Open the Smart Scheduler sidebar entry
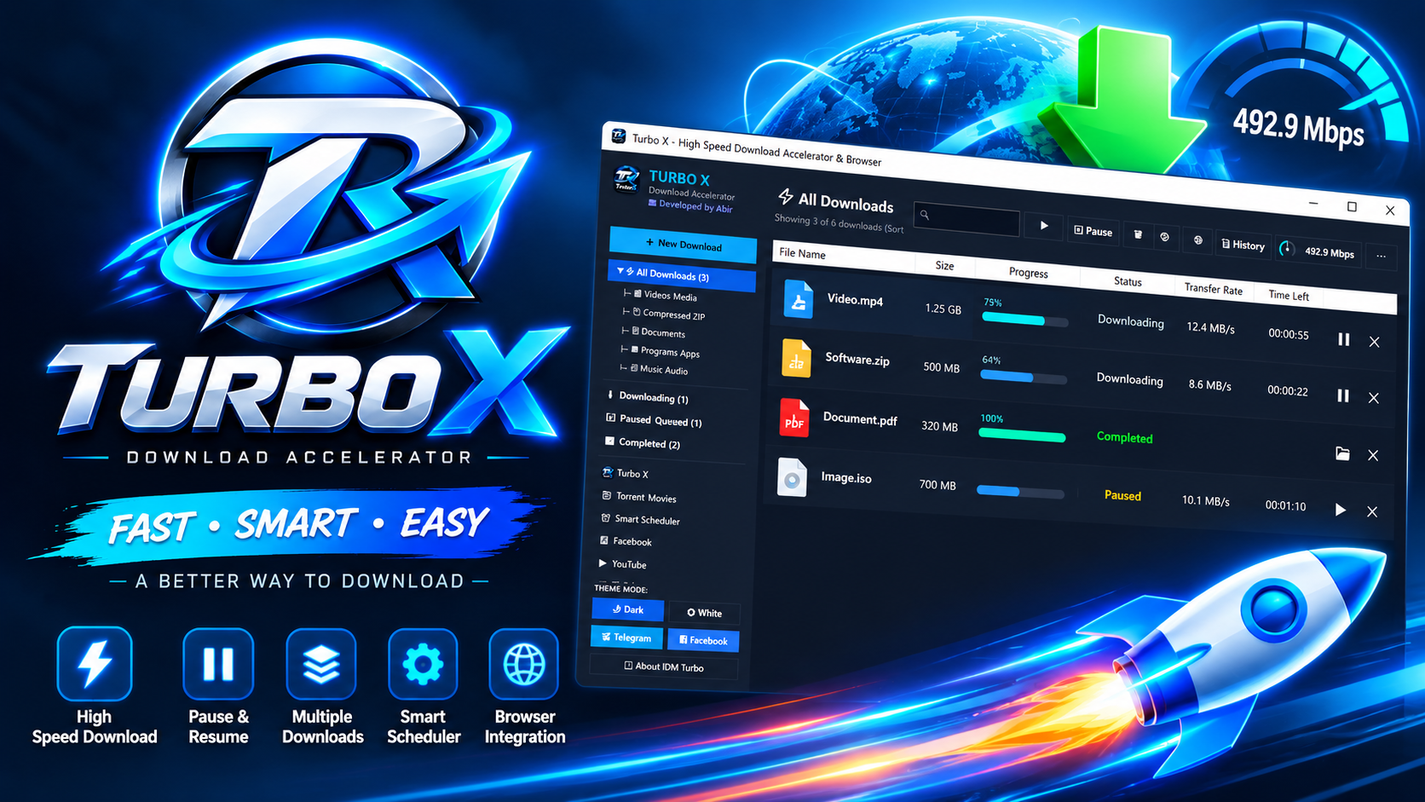 (x=640, y=519)
